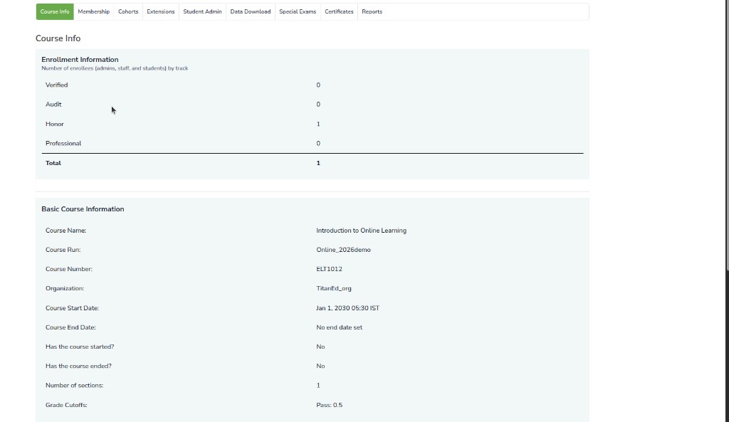This screenshot has height=422, width=729.
Task: Select the Enrollment Information heading
Action: [x=80, y=60]
